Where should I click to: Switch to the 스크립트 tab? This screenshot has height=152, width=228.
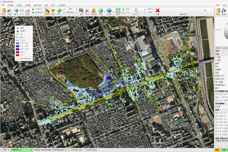[61, 5]
